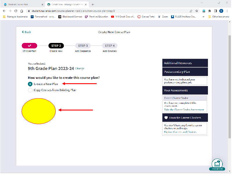Click the browser forward arrow
The height and width of the screenshot is (174, 232).
10,11
